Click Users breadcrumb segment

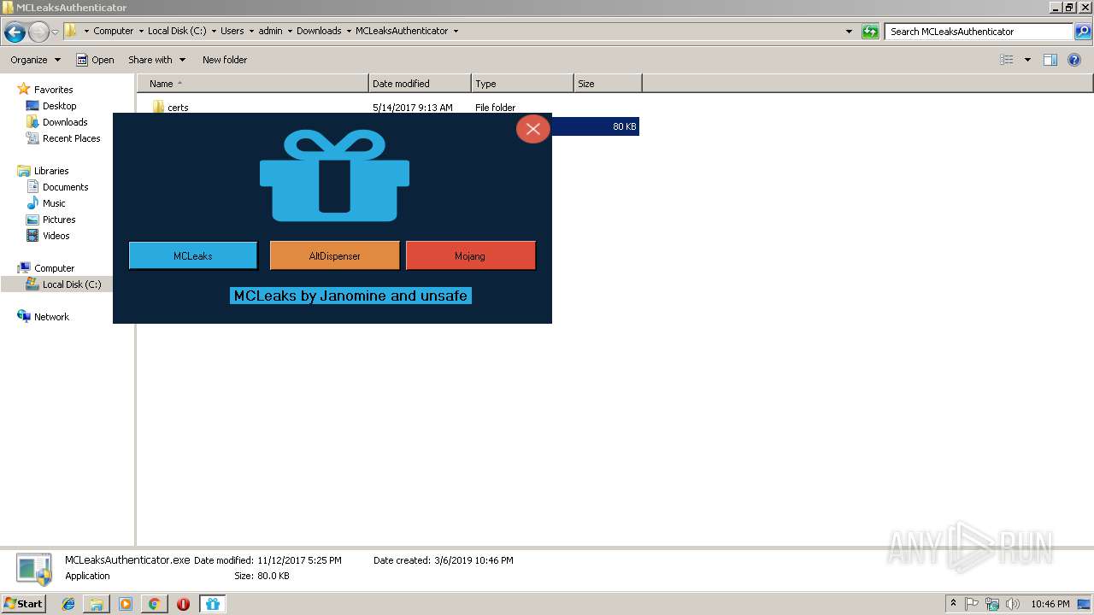232,31
